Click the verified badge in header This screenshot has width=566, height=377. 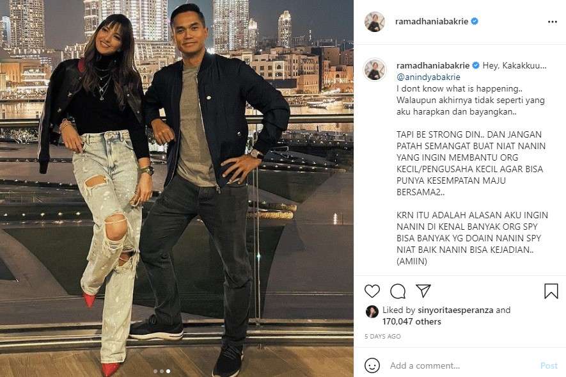click(x=475, y=21)
